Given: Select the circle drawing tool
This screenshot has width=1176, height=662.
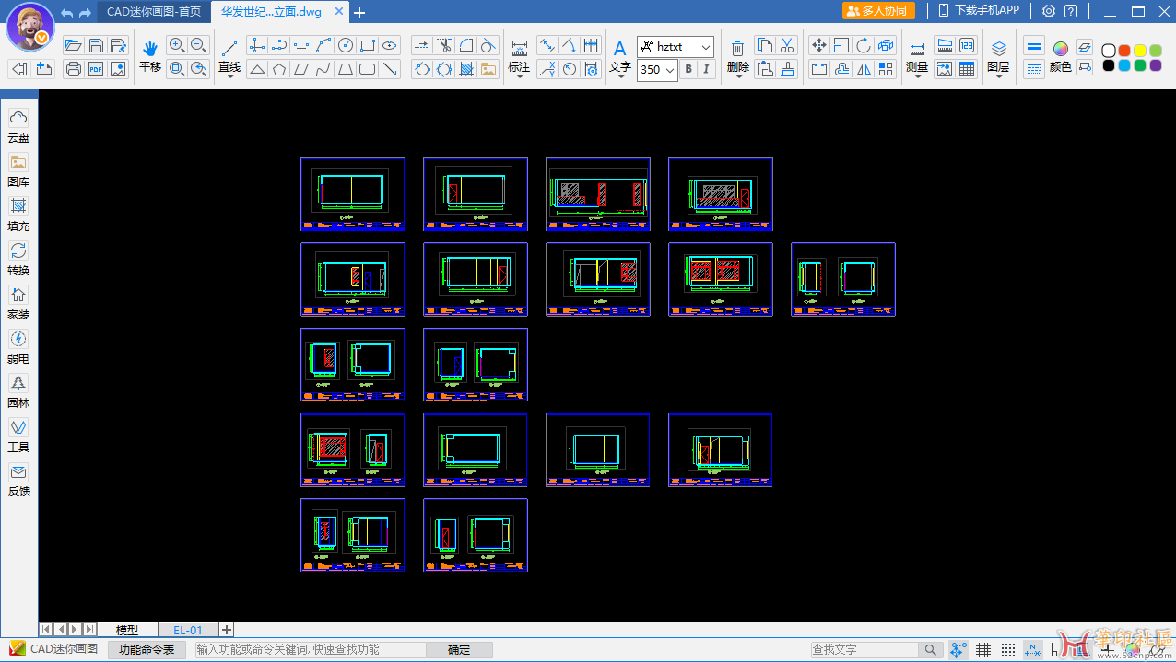Looking at the screenshot, I should pos(346,45).
